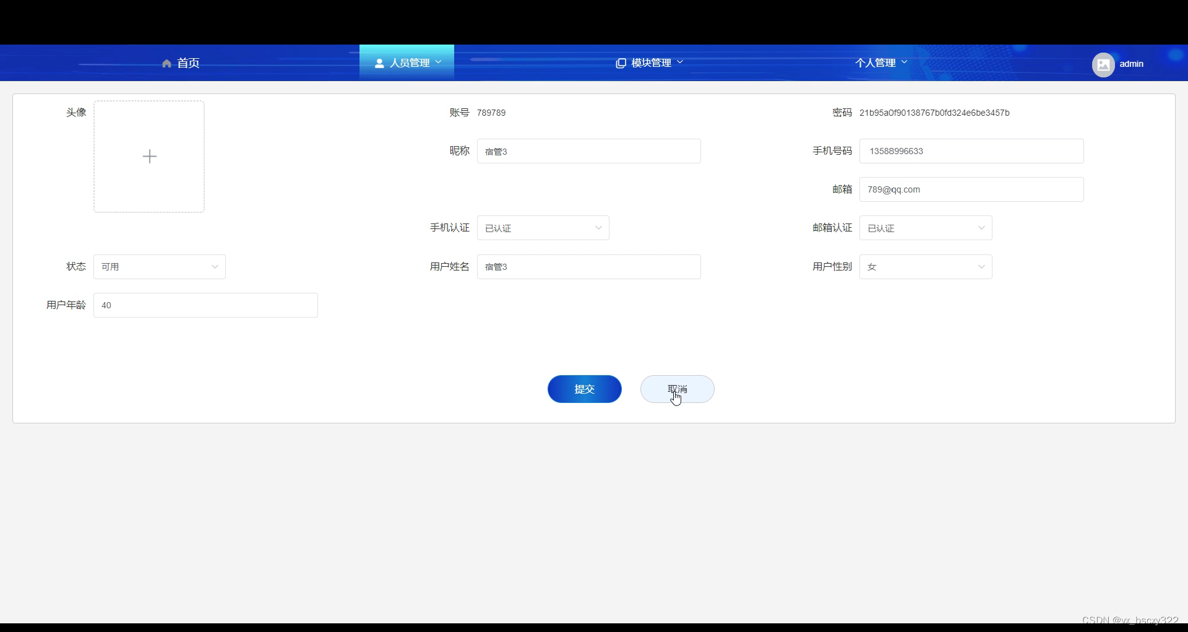Image resolution: width=1188 pixels, height=632 pixels.
Task: Expand chevron next to 模块管理
Action: coord(680,62)
